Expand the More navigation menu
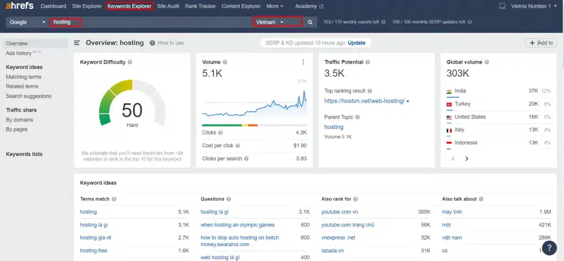 (274, 7)
